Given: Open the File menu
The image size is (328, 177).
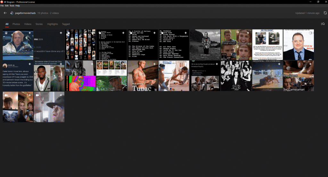Looking at the screenshot, I should click(2, 6).
